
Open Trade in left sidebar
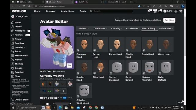point(16,51)
